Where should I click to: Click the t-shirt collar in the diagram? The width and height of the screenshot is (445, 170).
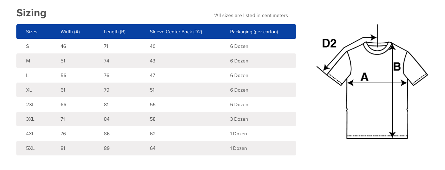(x=377, y=48)
